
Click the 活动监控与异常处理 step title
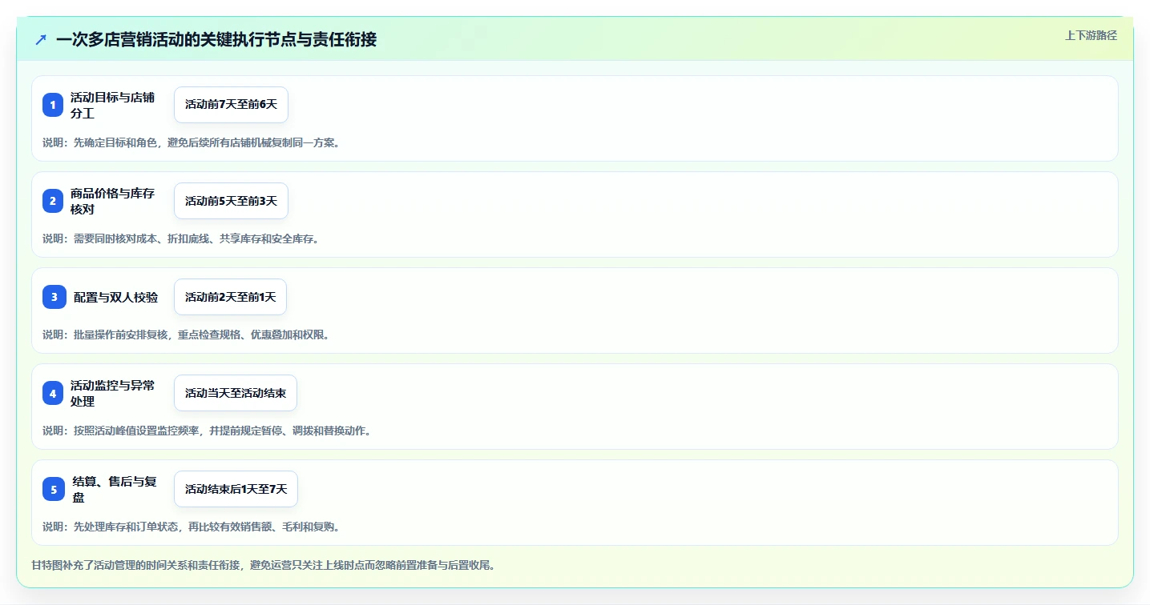[x=112, y=393]
